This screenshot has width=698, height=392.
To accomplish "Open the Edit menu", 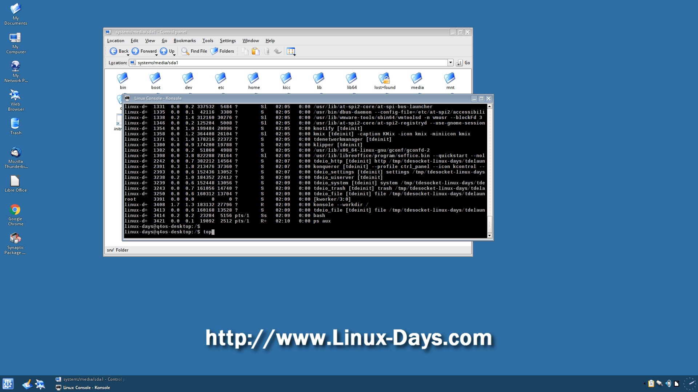I will (134, 41).
